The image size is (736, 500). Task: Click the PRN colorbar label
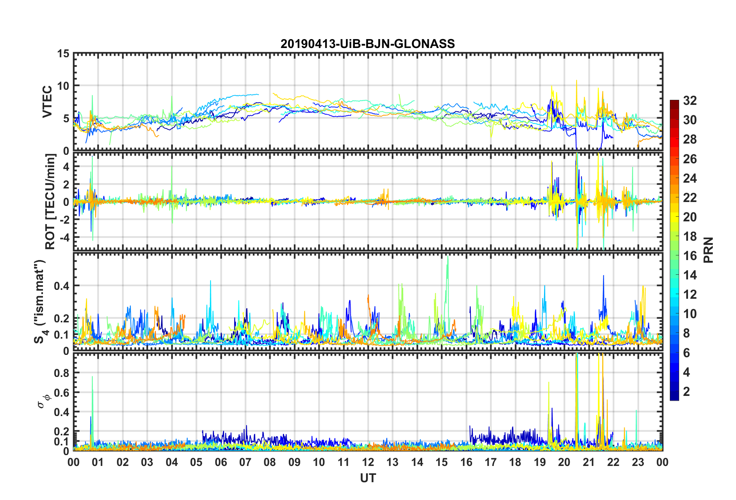(x=709, y=250)
